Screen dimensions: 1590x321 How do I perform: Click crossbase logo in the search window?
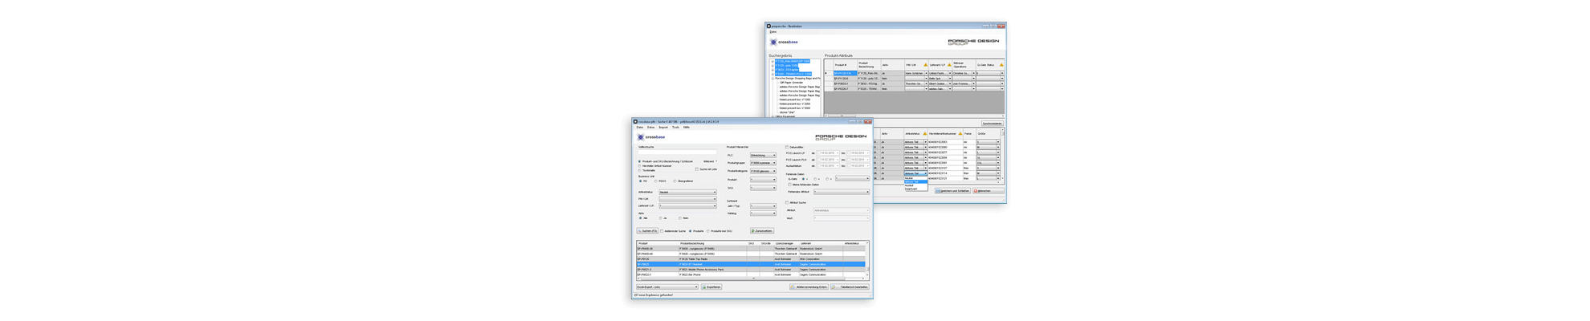(x=651, y=137)
